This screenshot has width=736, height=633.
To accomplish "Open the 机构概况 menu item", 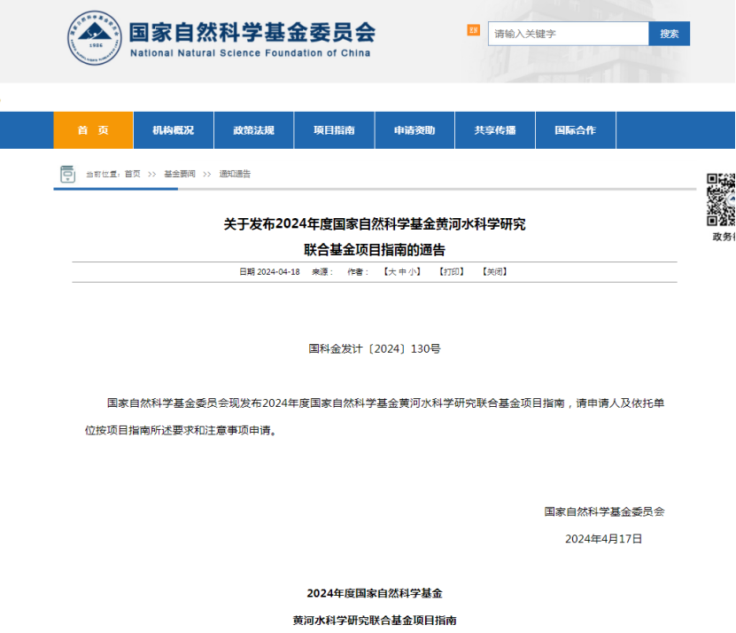I will pyautogui.click(x=173, y=130).
